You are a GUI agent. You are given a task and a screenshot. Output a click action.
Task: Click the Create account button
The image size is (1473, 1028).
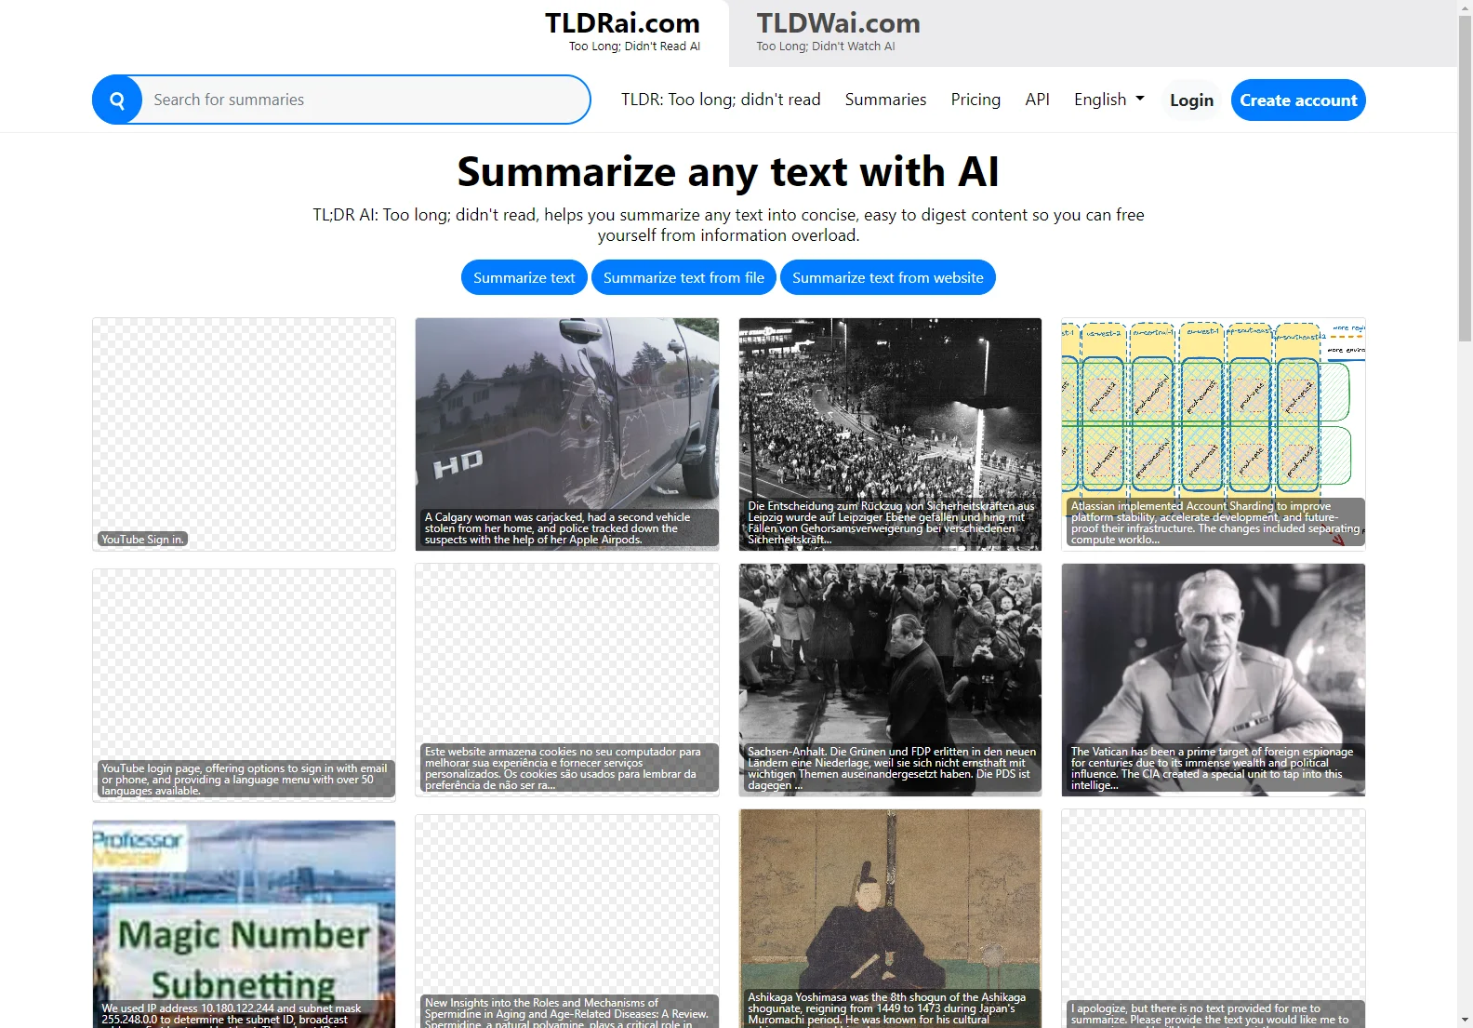[x=1298, y=100]
